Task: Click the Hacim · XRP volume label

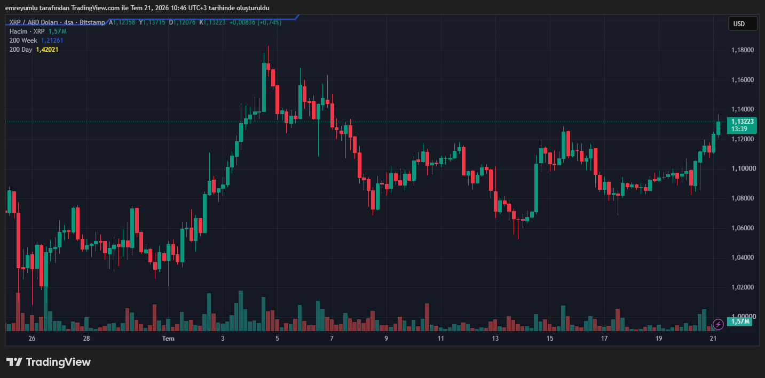Action: (x=27, y=31)
